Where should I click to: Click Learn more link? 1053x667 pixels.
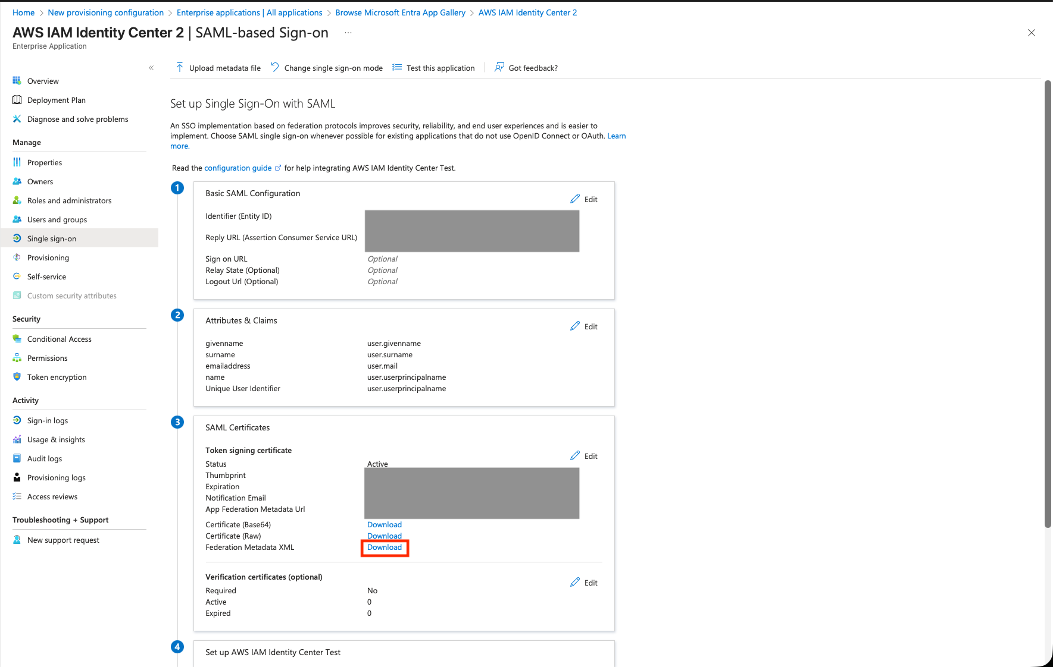click(x=616, y=136)
